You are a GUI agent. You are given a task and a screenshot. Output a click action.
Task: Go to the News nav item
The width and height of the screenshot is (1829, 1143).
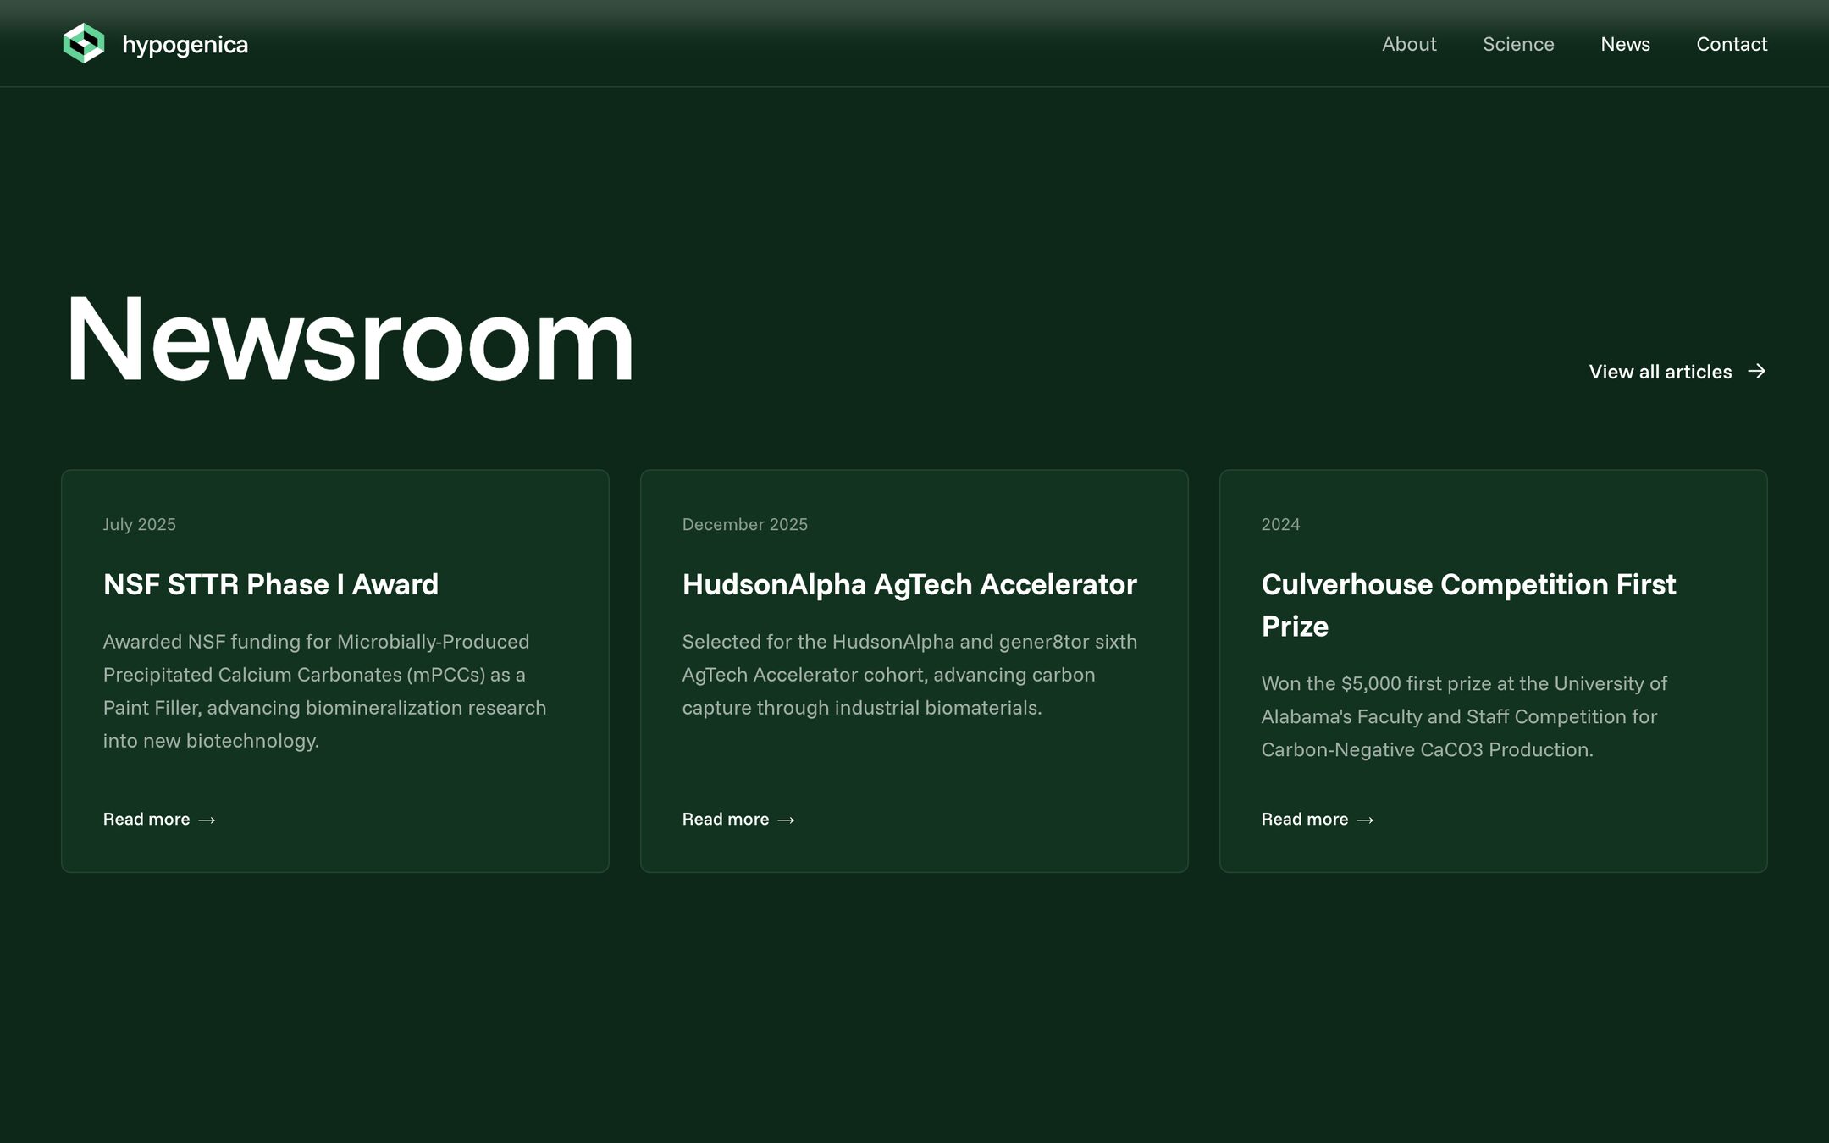click(x=1625, y=44)
